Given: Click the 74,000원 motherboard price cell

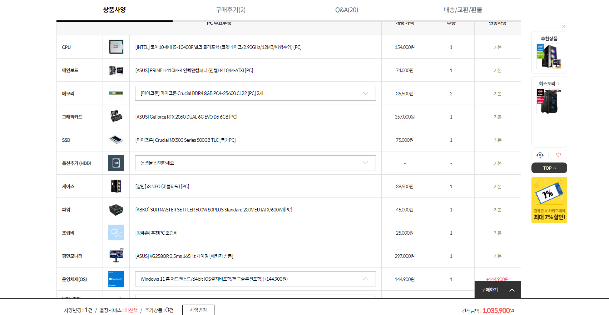Looking at the screenshot, I should point(405,70).
